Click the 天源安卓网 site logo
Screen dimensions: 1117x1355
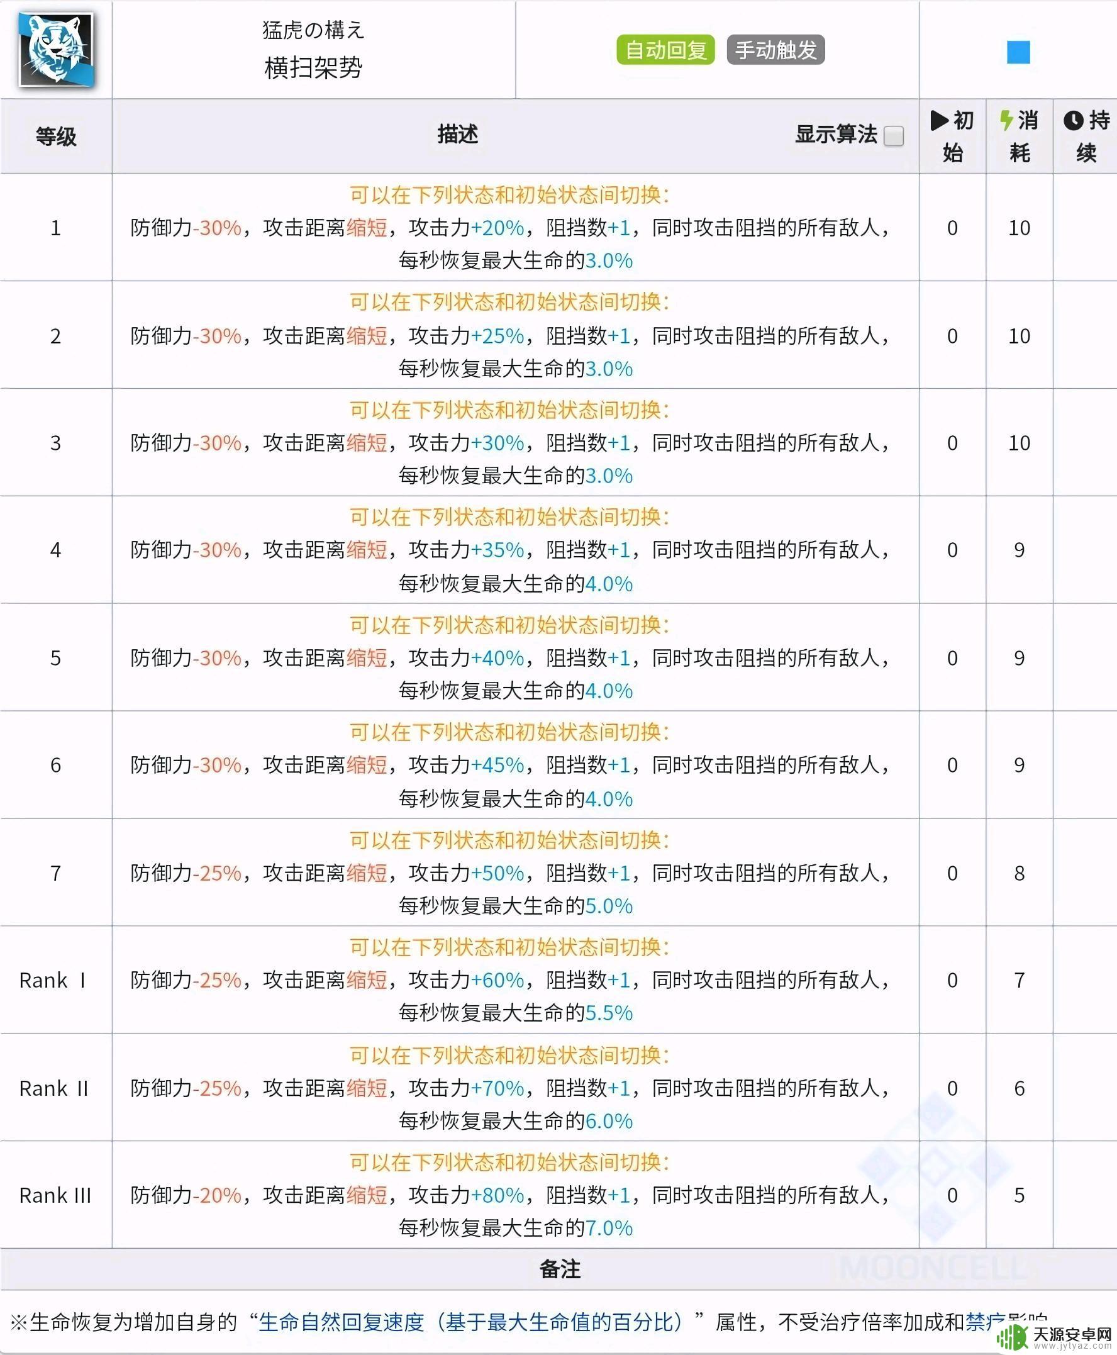coord(1054,1337)
